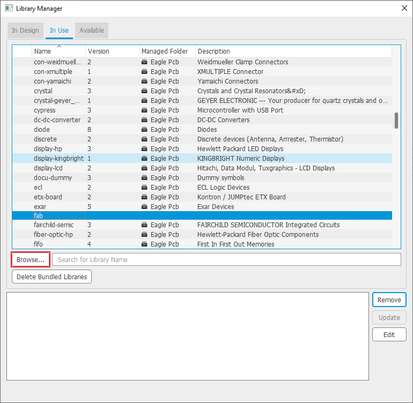Select the dc-dc-converter library name
This screenshot has width=413, height=403.
click(57, 120)
